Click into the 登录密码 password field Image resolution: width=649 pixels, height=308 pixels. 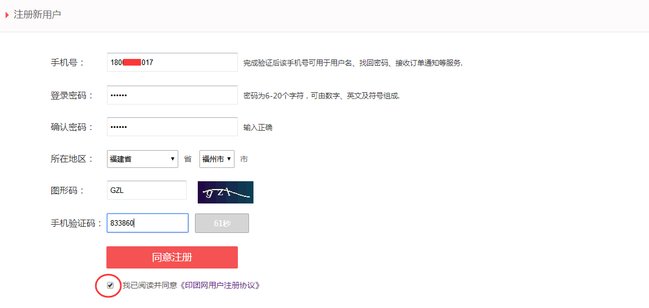[x=172, y=95]
